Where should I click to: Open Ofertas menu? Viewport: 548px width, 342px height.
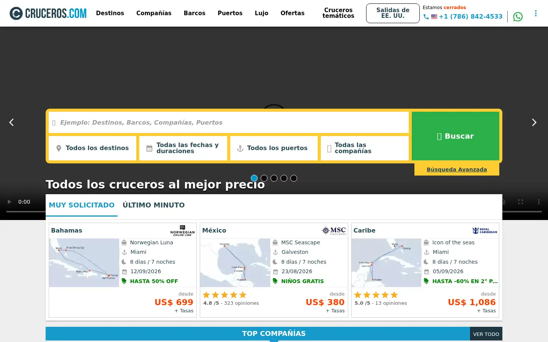[x=292, y=13]
